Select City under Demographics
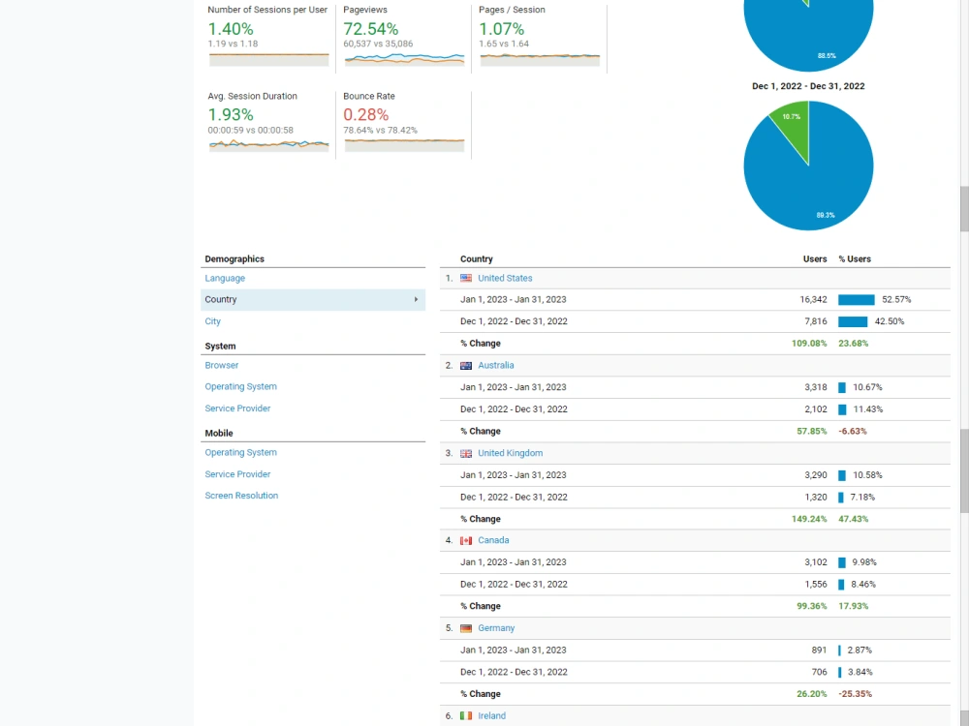This screenshot has width=969, height=726. (212, 321)
